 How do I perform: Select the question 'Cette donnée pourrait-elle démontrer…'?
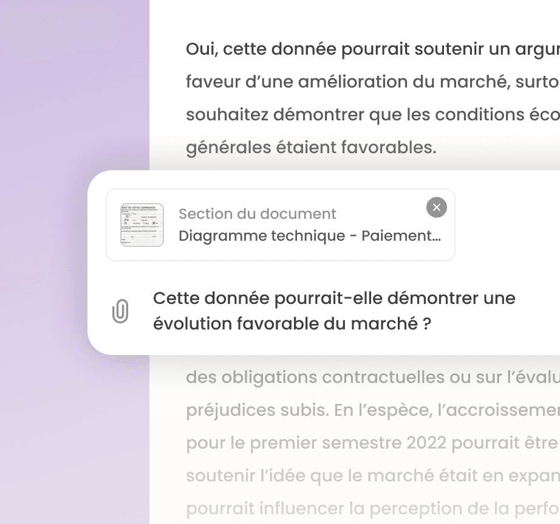click(334, 311)
